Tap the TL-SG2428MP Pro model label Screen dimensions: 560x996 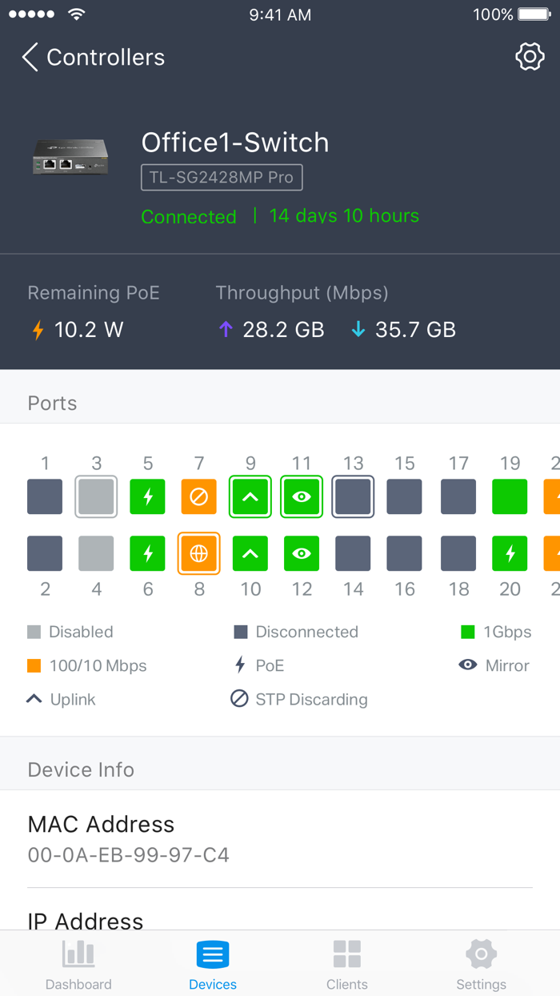coord(222,177)
